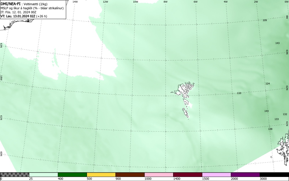Viewport: 289px width, 181px height.
Task: Click the light green 25–400 legend swatch
Action: 43,175
